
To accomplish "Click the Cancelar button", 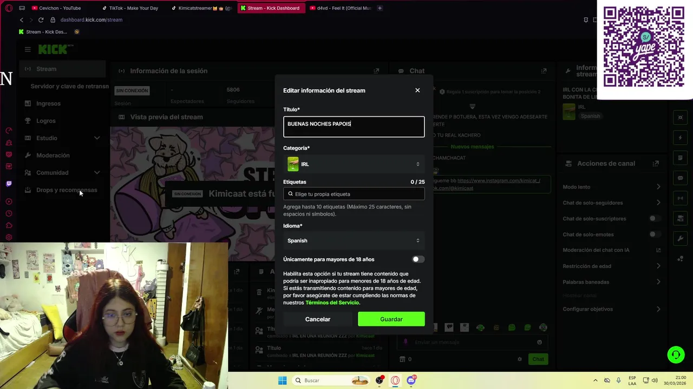I will pos(318,319).
